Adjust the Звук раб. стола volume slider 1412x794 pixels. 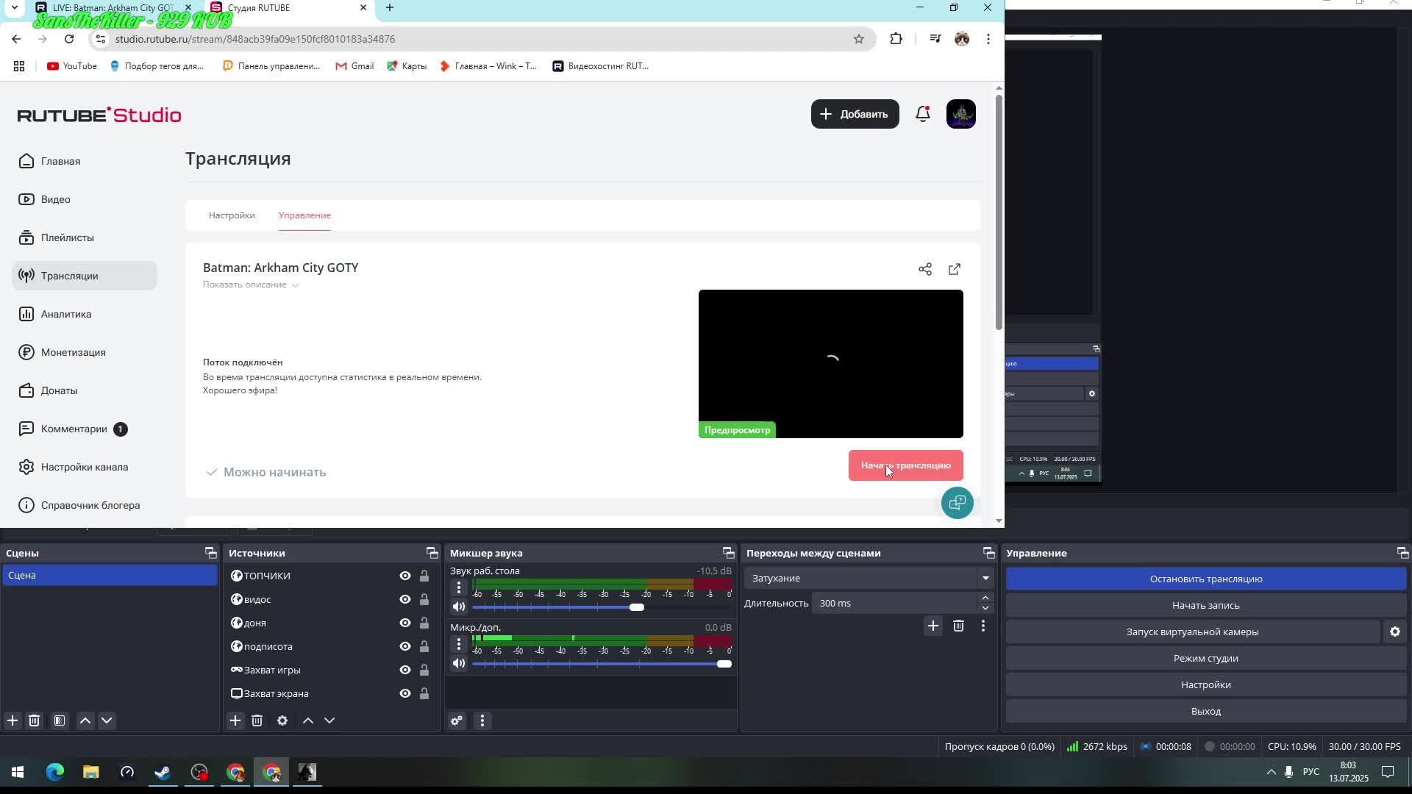pos(637,607)
